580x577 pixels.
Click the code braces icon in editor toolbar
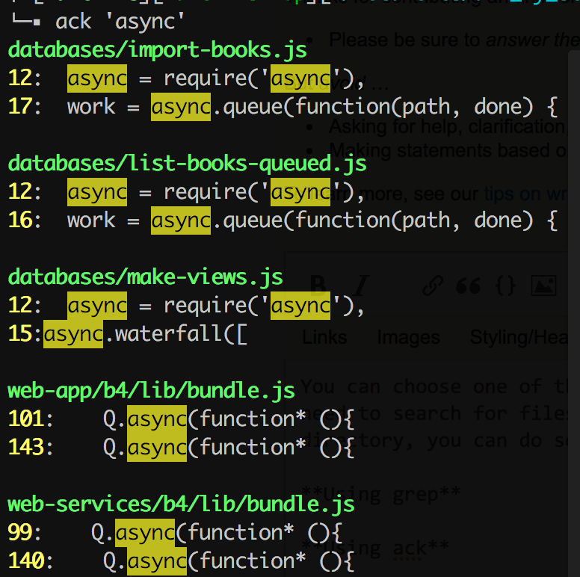[506, 286]
